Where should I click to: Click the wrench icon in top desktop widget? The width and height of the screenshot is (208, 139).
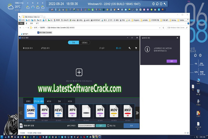[x=165, y=4]
